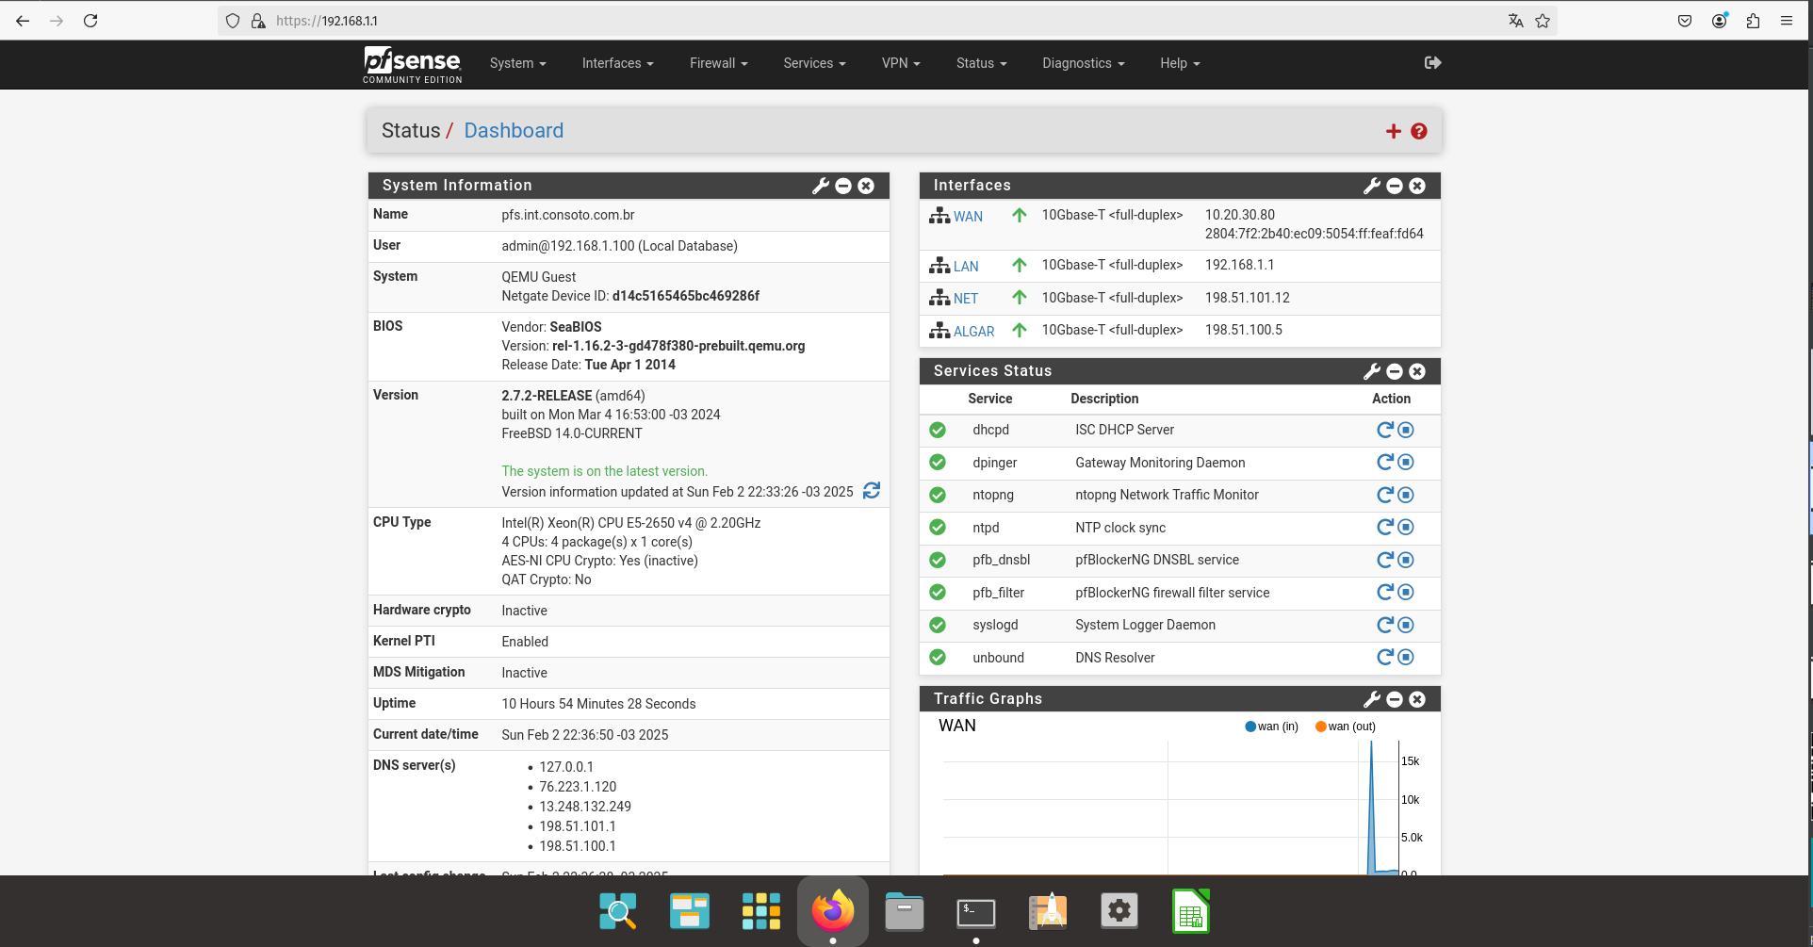Toggle wan (in) legend series
This screenshot has width=1813, height=947.
click(x=1271, y=727)
